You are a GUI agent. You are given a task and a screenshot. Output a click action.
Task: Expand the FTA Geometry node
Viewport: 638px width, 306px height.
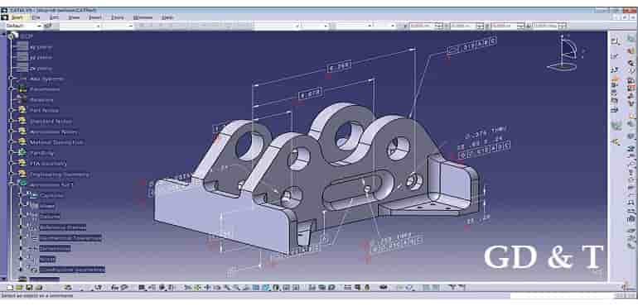pyautogui.click(x=12, y=164)
